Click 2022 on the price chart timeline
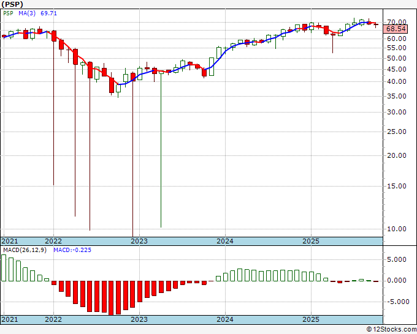Viewport: 417px width, 334px height. 53,241
